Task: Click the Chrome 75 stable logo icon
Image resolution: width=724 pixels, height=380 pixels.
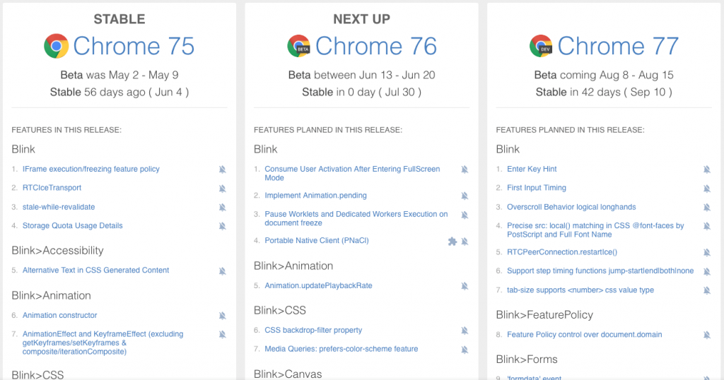Action: [57, 47]
